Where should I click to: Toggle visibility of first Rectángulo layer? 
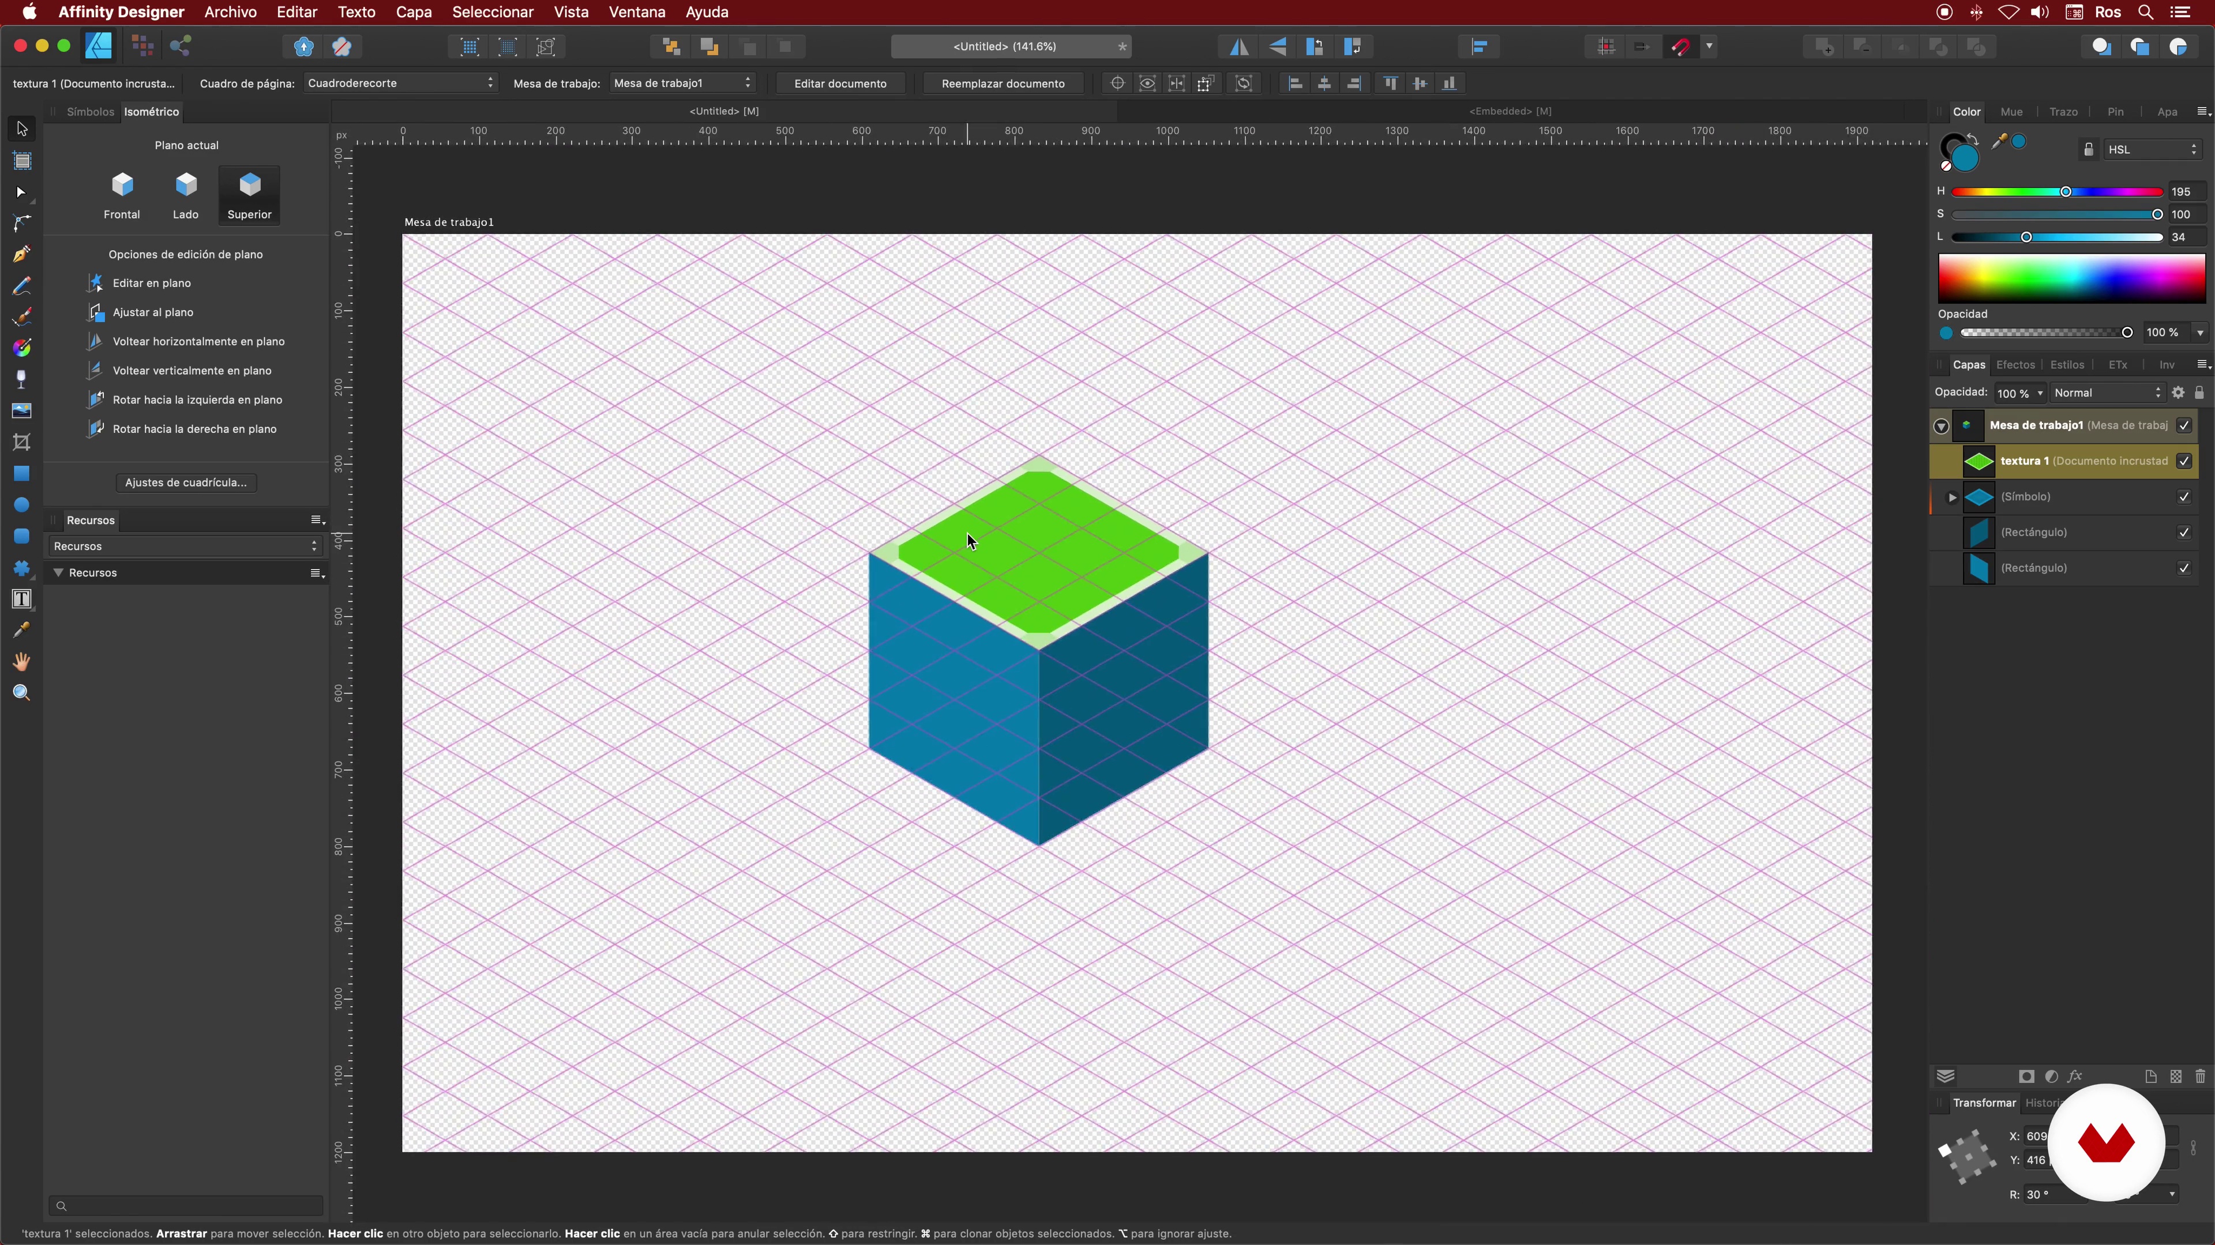point(2184,533)
